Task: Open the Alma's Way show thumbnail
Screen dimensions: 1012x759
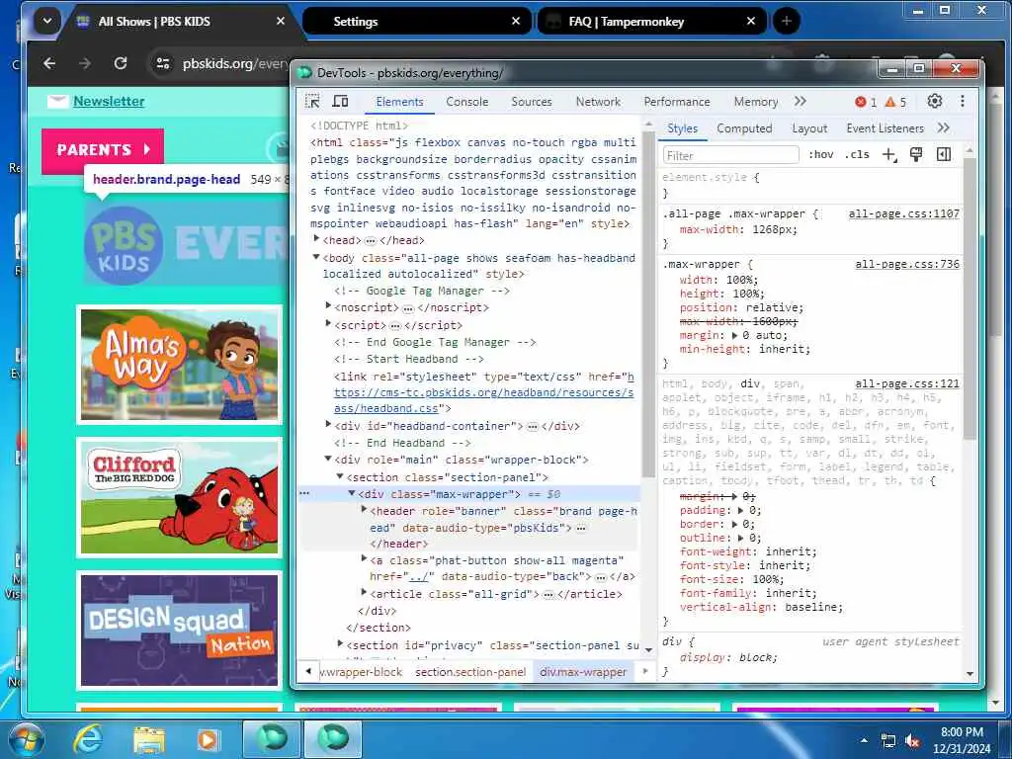Action: 180,365
